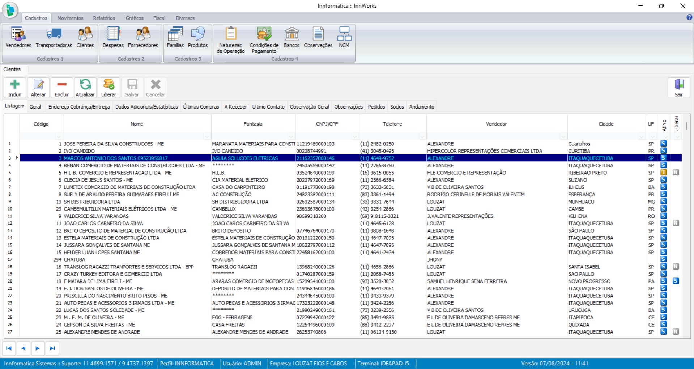Click Sair to exit Clientes
Screen dimensions: 694x369
(679, 88)
